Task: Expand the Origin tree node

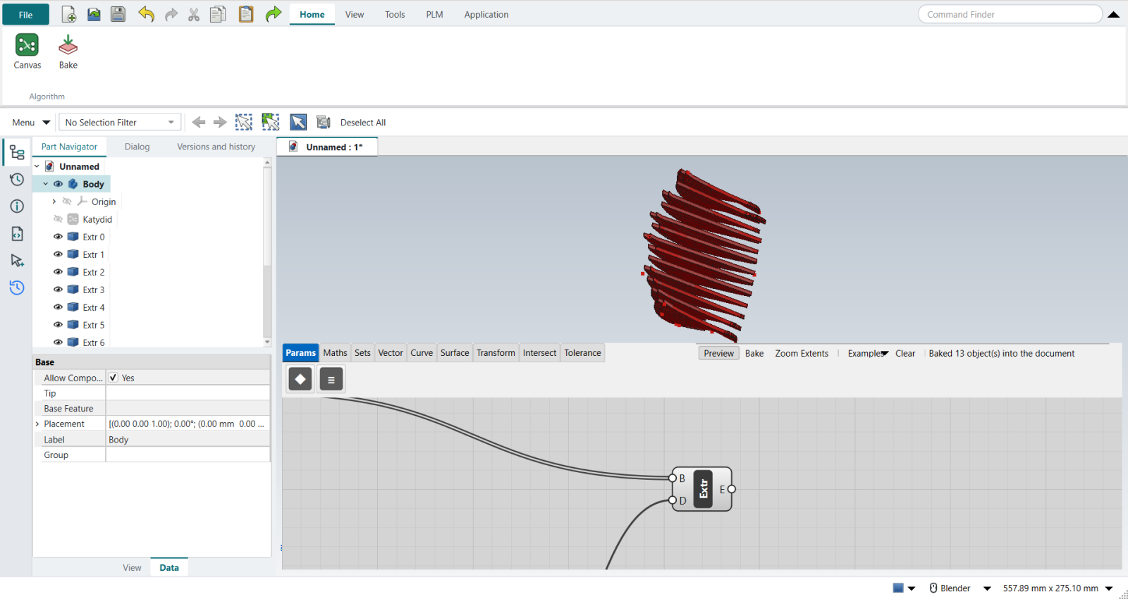Action: click(54, 202)
